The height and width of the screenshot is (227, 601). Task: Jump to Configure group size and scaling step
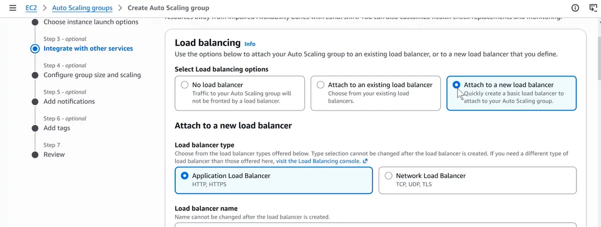pos(92,75)
